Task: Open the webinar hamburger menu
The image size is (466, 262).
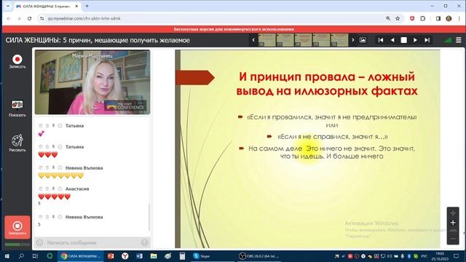Action: [x=459, y=40]
